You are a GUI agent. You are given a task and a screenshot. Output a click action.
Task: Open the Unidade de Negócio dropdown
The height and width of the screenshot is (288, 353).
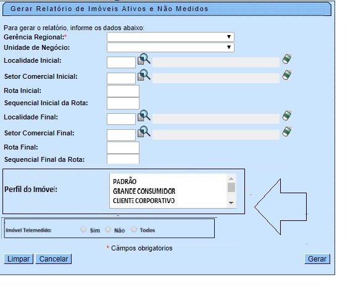point(170,47)
